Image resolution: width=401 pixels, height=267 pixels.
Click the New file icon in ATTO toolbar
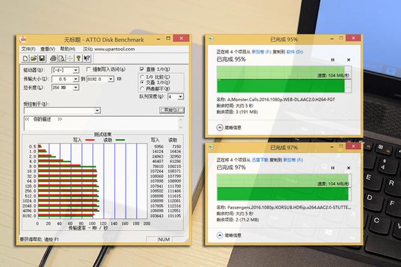tap(25, 59)
